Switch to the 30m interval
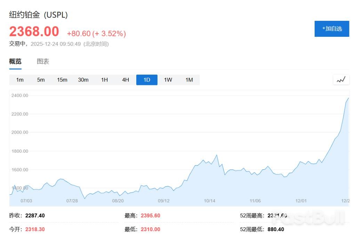356x236 pixels. tap(83, 79)
